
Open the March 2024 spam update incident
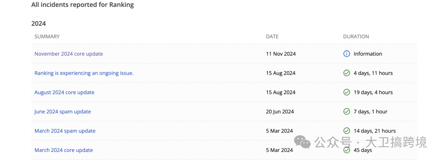click(x=65, y=131)
